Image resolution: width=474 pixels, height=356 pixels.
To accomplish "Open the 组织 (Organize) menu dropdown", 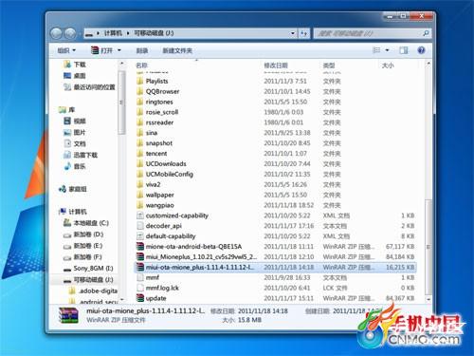I will pos(66,50).
